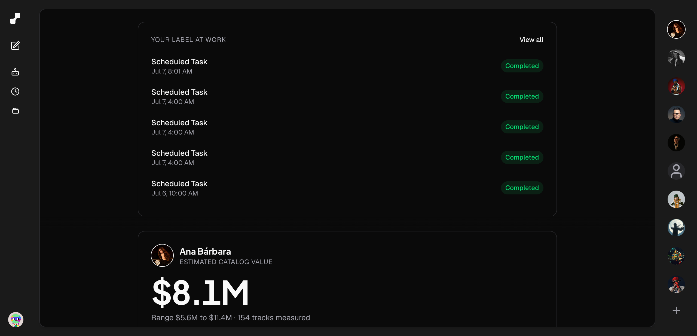Image resolution: width=697 pixels, height=336 pixels.
Task: Select the red-cap artist avatar
Action: coord(676,284)
